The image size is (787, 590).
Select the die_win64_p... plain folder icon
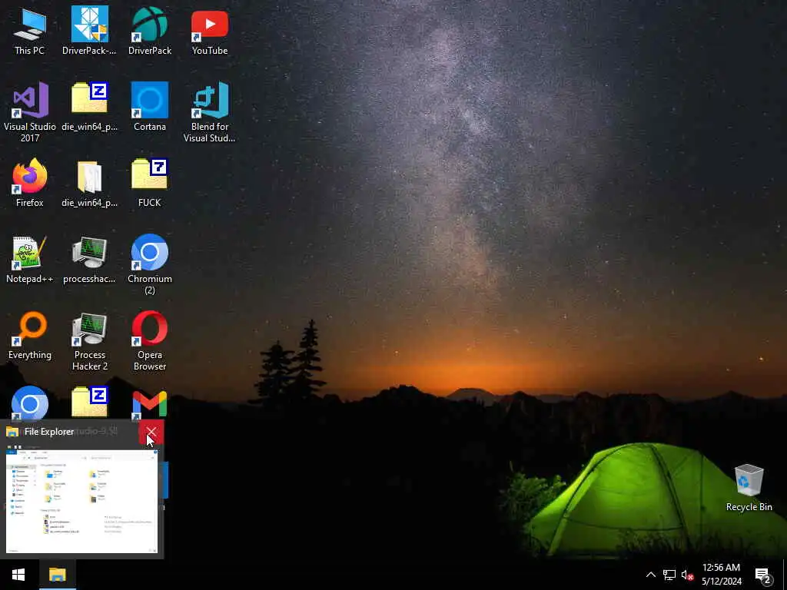89,183
